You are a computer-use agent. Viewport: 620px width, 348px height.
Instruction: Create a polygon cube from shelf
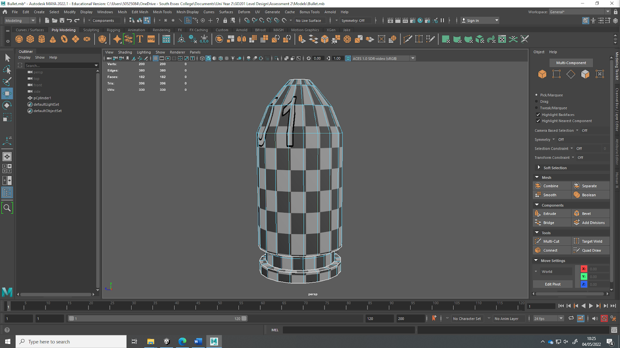click(30, 39)
